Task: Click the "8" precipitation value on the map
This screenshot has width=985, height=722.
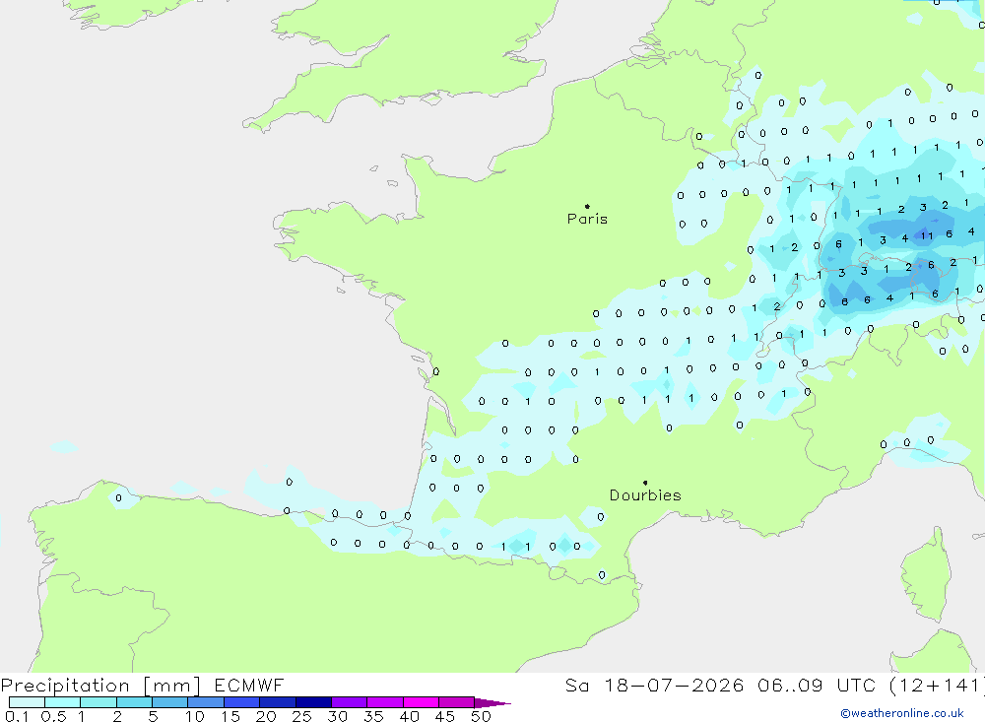Action: (x=844, y=302)
